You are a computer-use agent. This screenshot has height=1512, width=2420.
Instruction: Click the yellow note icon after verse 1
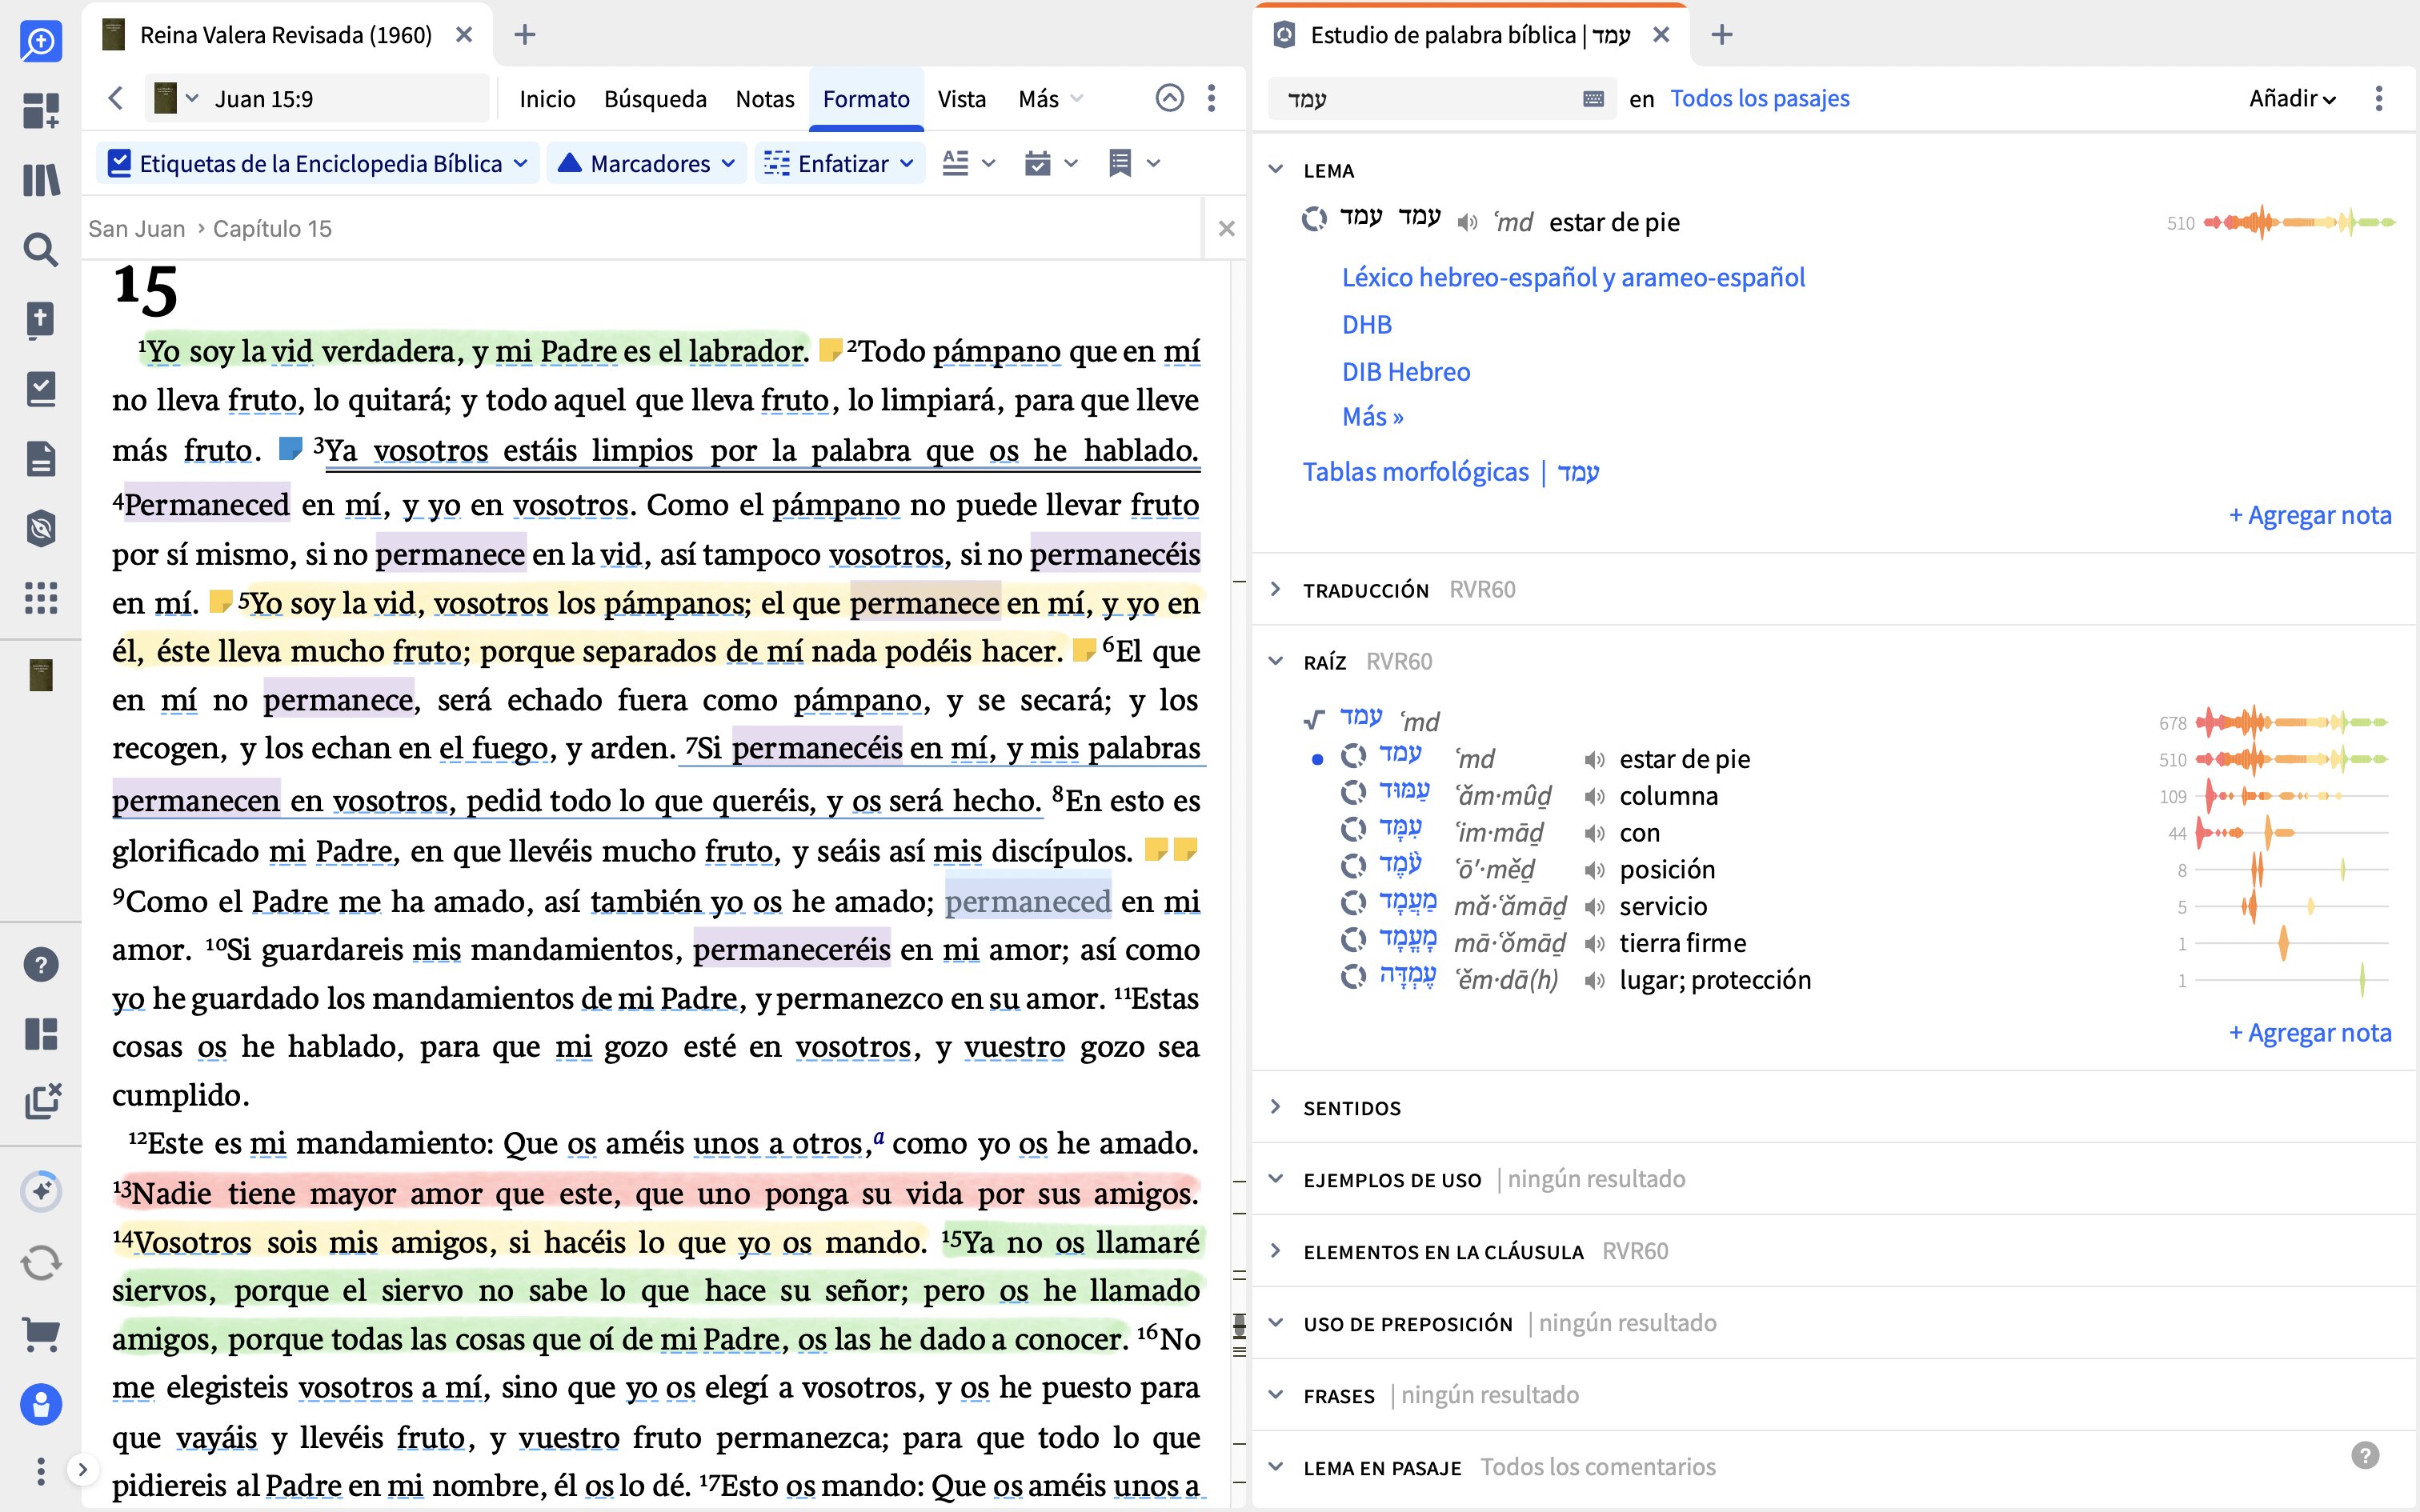(x=830, y=350)
